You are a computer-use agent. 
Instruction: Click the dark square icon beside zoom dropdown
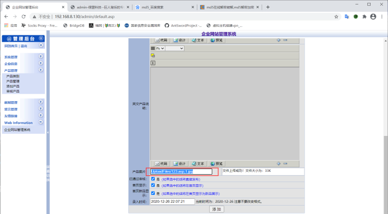(x=153, y=48)
